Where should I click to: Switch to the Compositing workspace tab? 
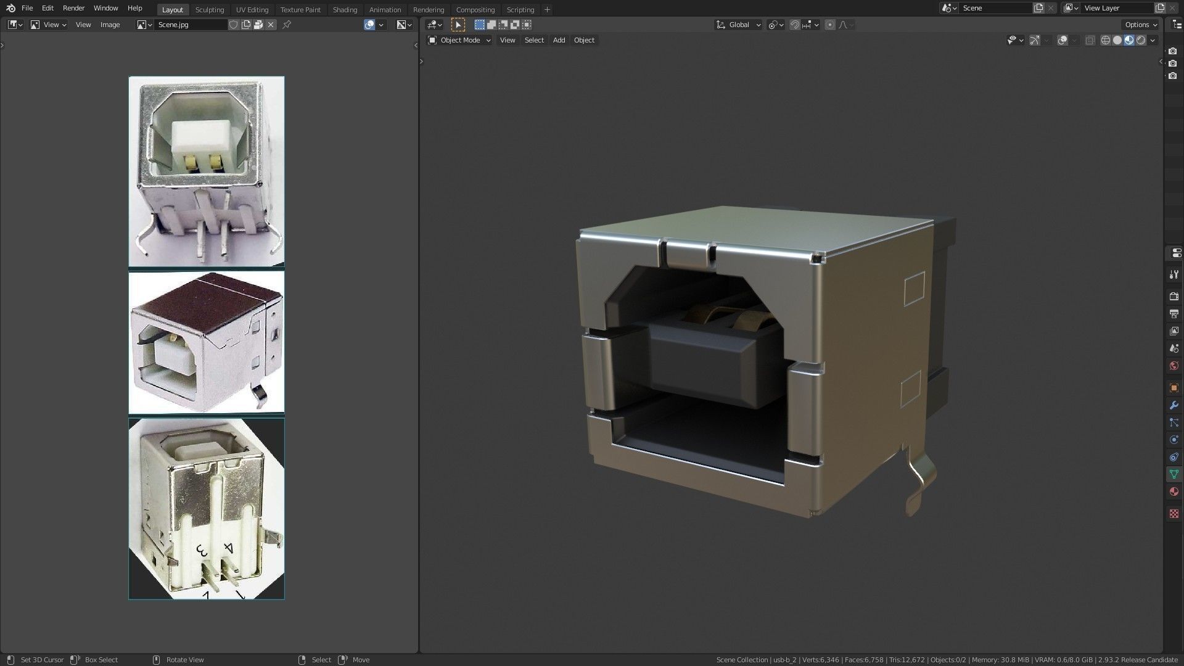475,10
